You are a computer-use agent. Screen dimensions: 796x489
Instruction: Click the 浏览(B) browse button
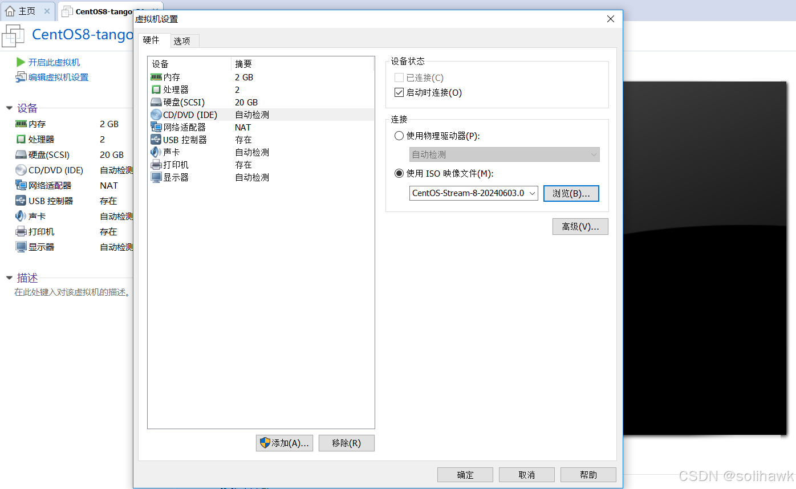click(571, 193)
